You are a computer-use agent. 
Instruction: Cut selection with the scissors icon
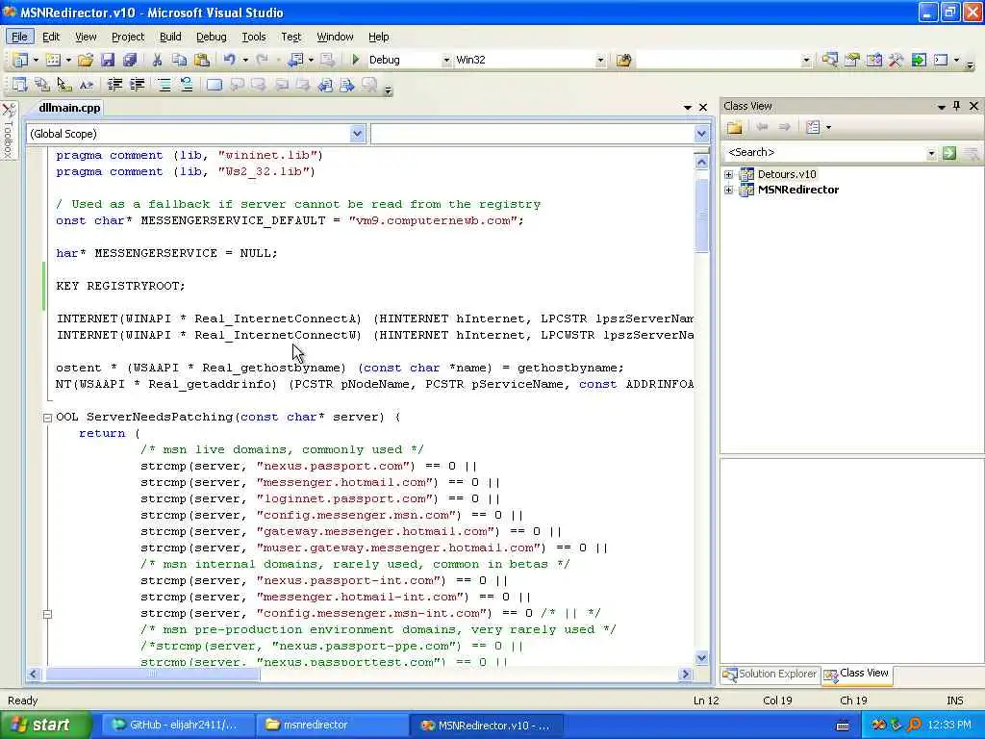(x=157, y=60)
